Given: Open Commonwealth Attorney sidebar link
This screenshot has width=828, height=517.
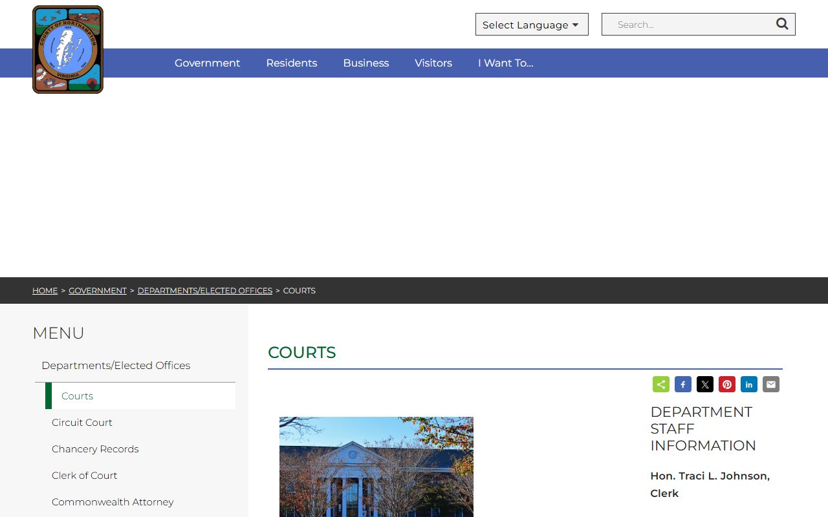Looking at the screenshot, I should (x=113, y=502).
